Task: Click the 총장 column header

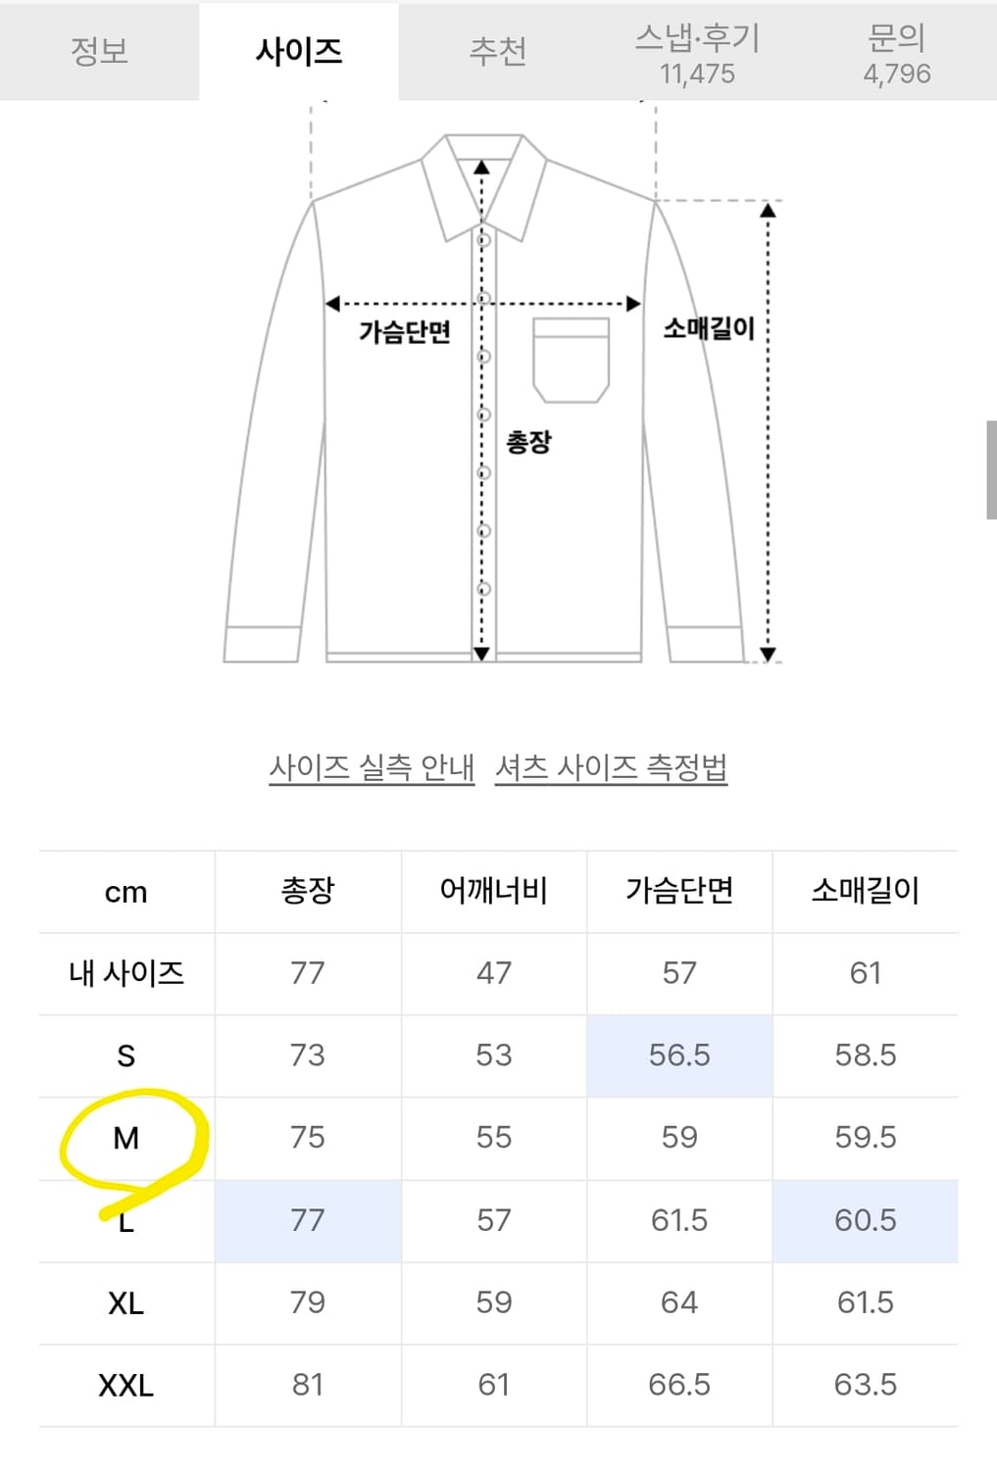Action: (x=308, y=891)
